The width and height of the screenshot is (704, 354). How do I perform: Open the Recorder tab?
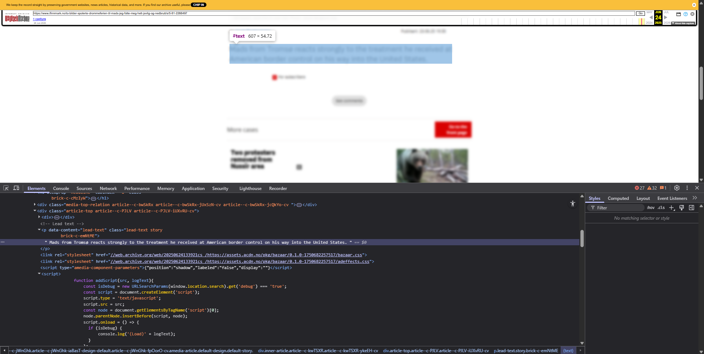tap(278, 188)
